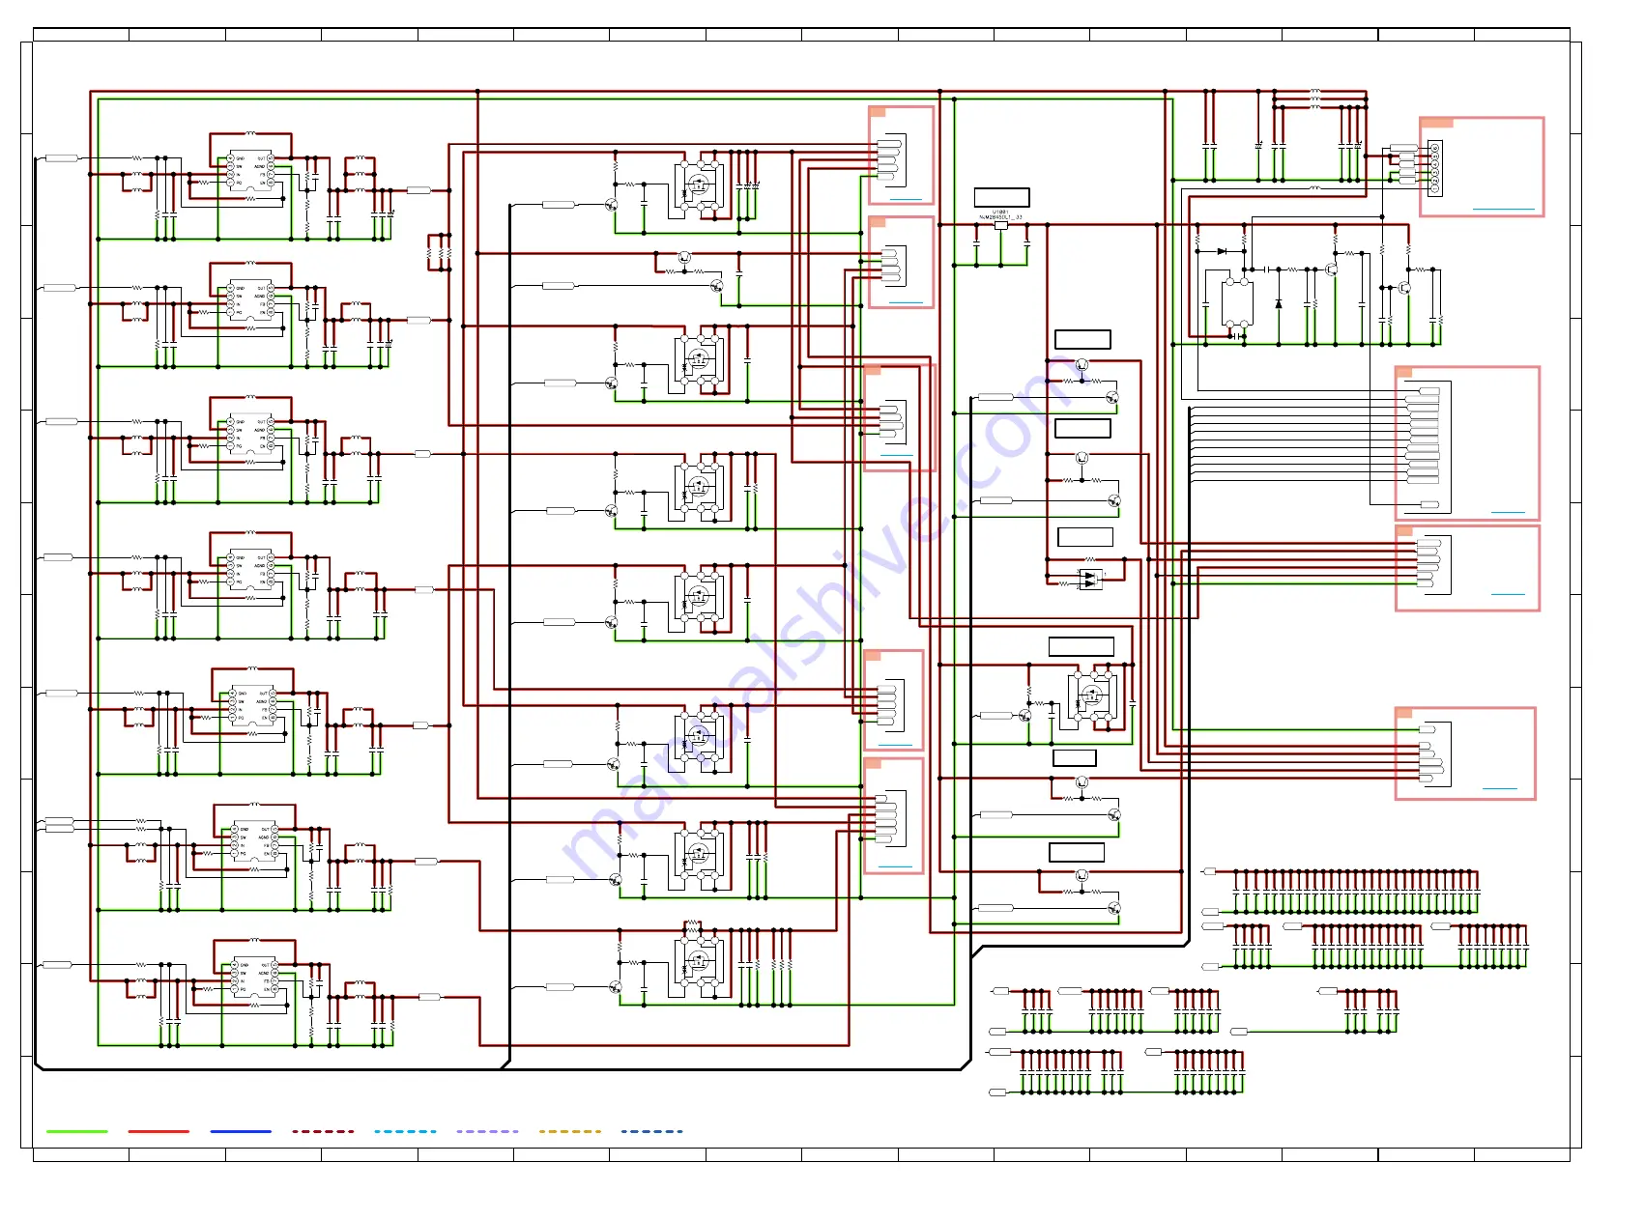This screenshot has height=1220, width=1644.
Task: Pick the gold dashed legend line
Action: pos(569,1131)
